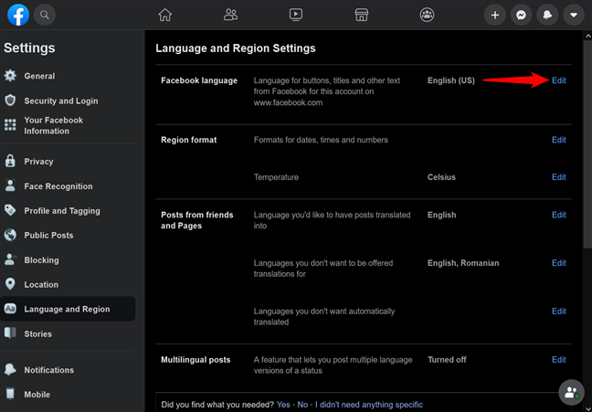
Task: Click the Location pin icon
Action: pyautogui.click(x=10, y=284)
